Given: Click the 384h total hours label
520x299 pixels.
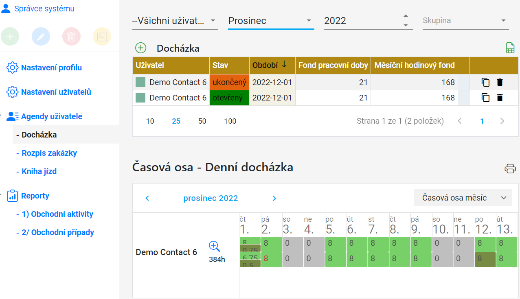Looking at the screenshot, I should (x=217, y=259).
